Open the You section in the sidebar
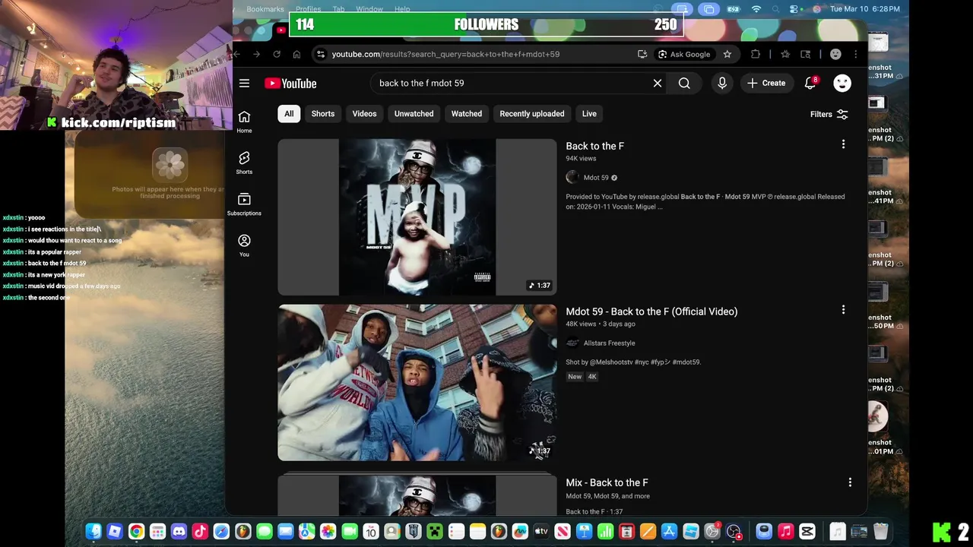Viewport: 973px width, 547px height. [x=244, y=245]
